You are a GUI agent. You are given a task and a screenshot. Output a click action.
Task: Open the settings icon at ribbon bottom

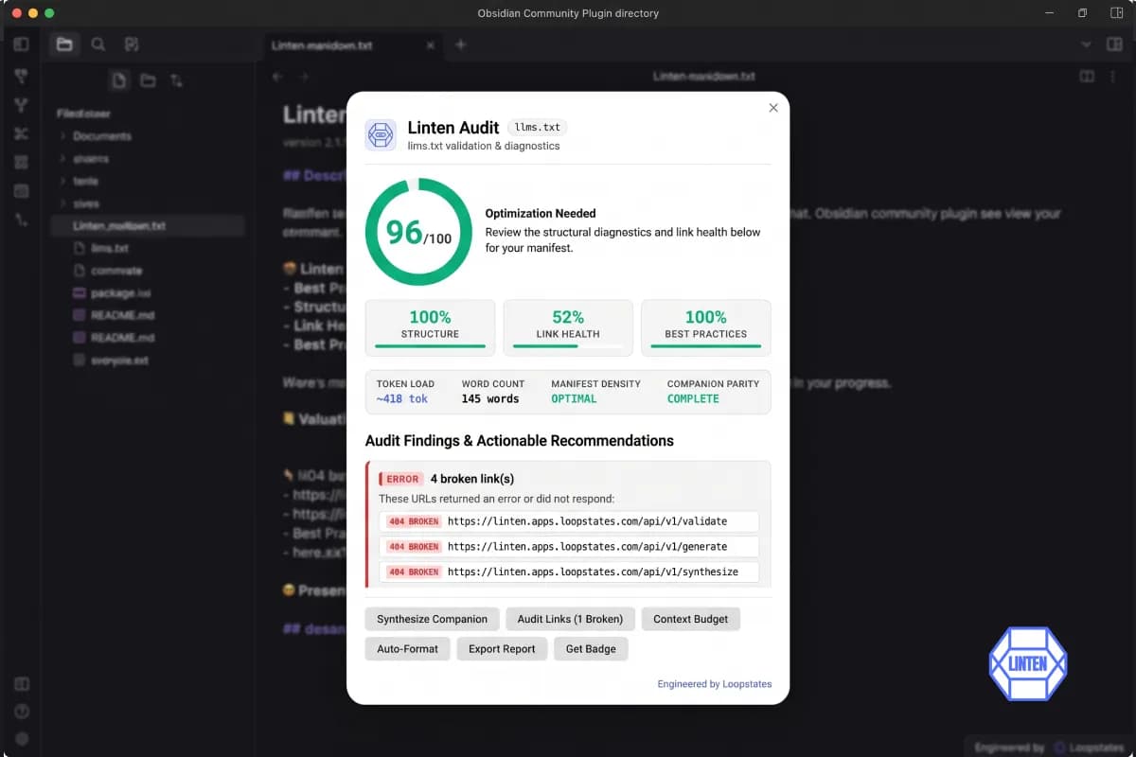21,739
